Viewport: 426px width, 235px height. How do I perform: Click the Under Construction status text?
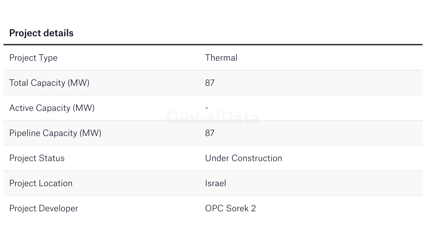tap(243, 158)
